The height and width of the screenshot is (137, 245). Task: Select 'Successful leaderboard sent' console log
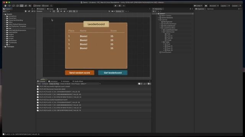[94, 100]
